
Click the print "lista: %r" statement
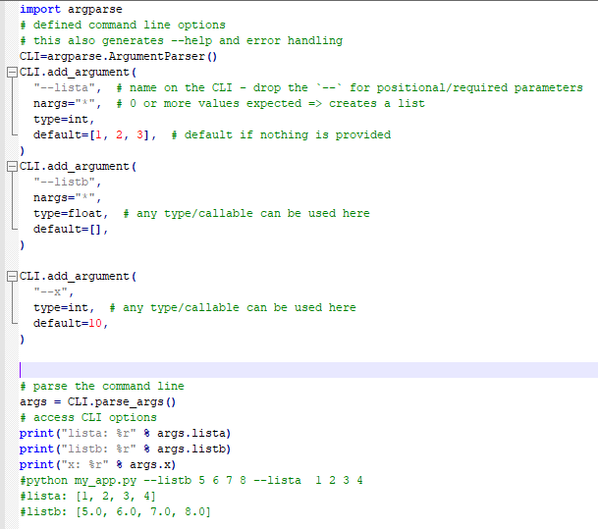(125, 433)
